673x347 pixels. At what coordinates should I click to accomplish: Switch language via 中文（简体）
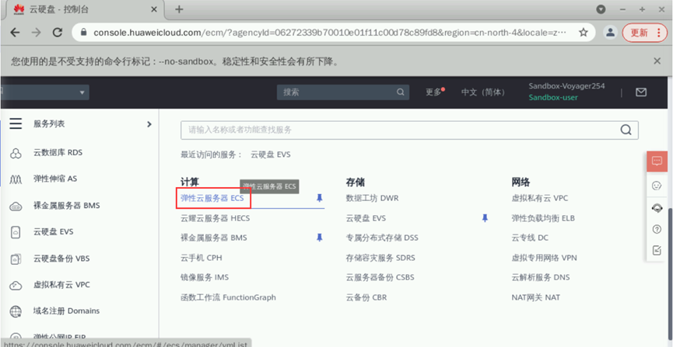(485, 92)
